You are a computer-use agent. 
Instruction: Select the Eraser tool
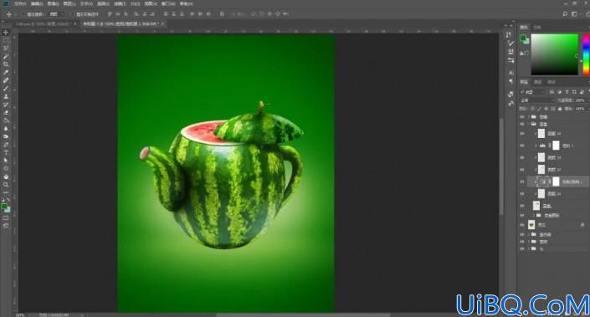(6, 112)
